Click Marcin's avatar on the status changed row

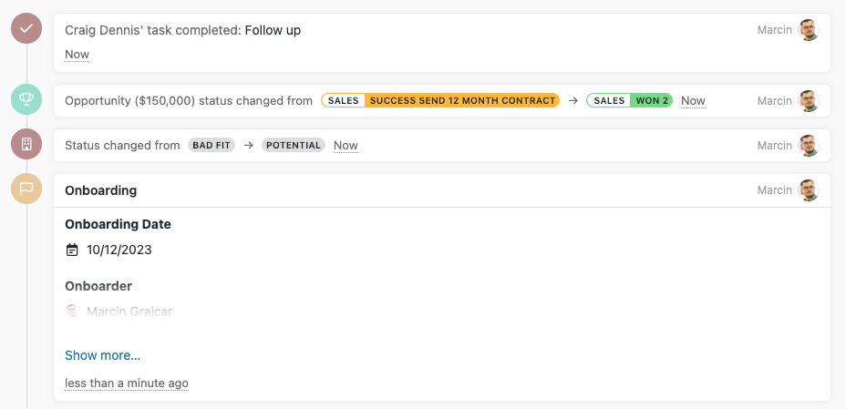809,145
